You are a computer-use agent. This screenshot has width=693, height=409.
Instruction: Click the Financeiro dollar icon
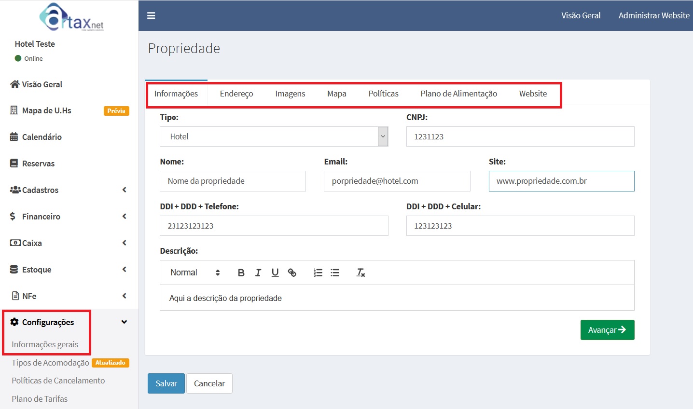(13, 217)
